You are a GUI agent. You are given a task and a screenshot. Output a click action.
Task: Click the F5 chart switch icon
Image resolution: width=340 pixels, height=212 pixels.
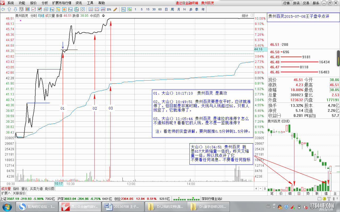(x=124, y=9)
